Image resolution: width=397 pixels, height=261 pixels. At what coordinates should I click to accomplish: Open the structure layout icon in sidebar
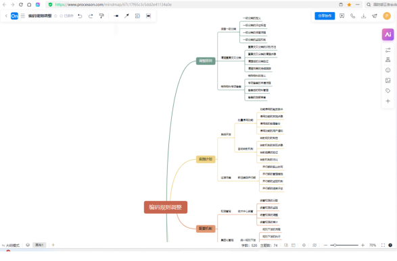pyautogui.click(x=388, y=60)
